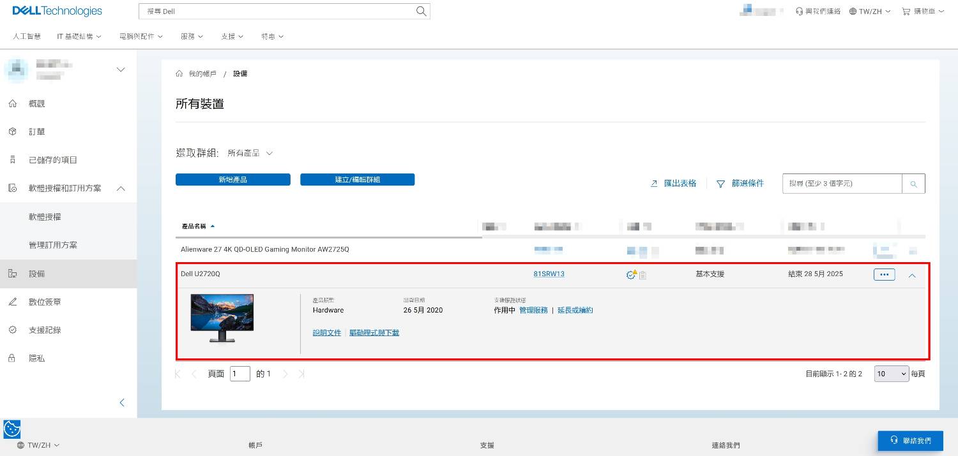Click the page number input box

pos(240,374)
